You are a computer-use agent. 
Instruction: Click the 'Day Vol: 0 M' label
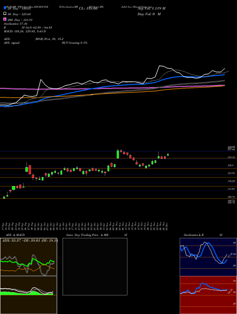point(149,14)
